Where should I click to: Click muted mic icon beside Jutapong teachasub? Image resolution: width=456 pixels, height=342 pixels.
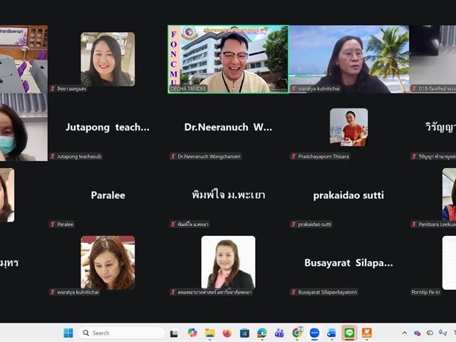click(x=53, y=157)
